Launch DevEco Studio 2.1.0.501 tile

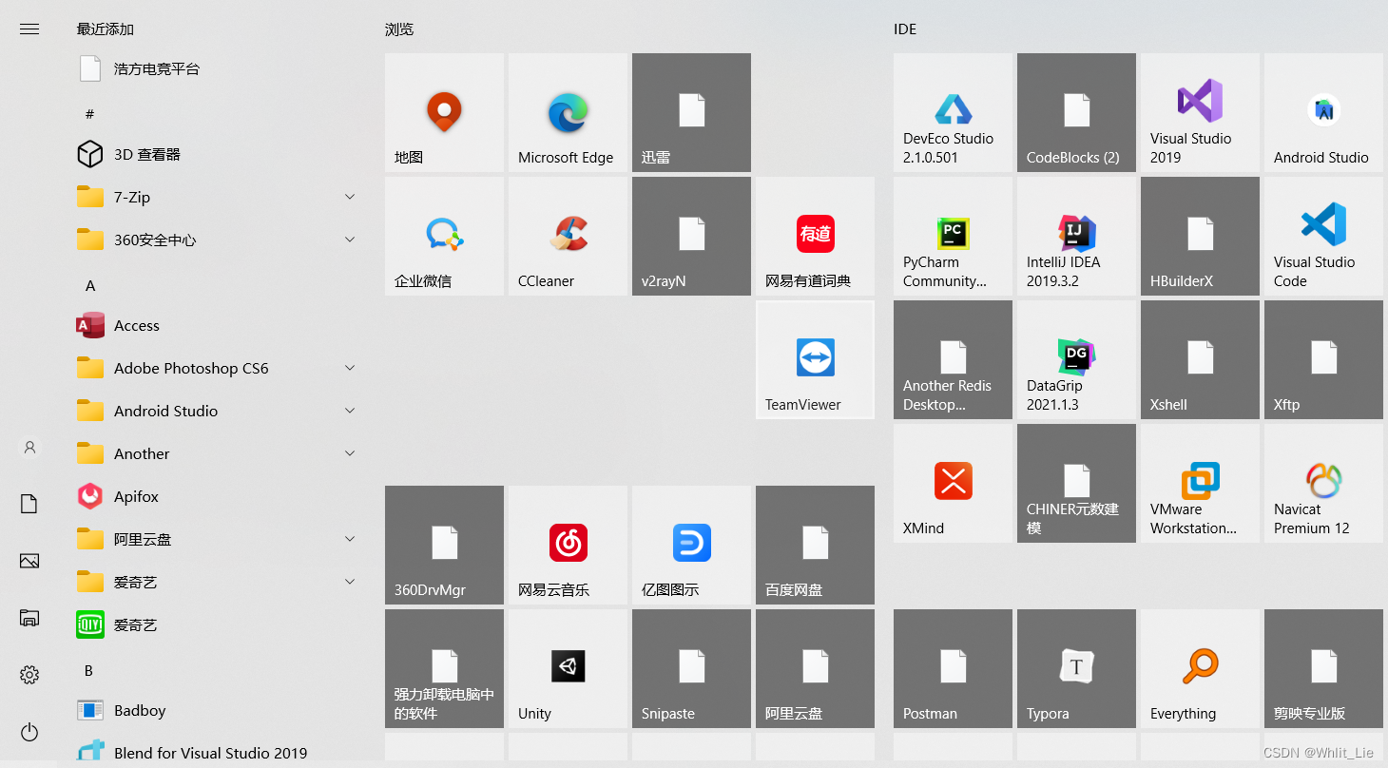click(953, 112)
